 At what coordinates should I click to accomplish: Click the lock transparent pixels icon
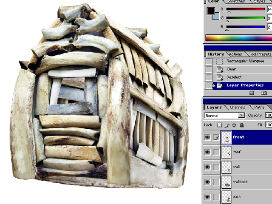220,125
